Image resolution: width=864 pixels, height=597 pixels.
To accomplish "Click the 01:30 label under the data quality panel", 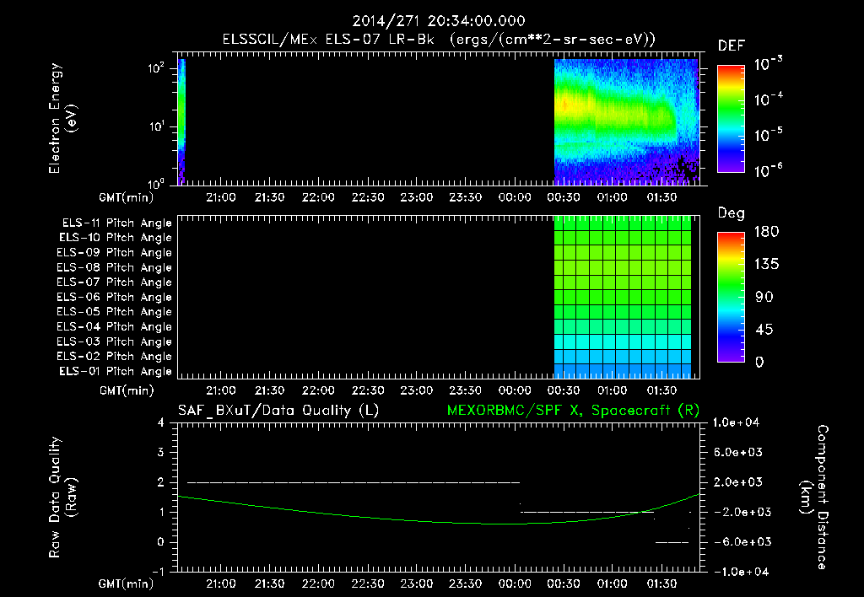I will pyautogui.click(x=661, y=584).
